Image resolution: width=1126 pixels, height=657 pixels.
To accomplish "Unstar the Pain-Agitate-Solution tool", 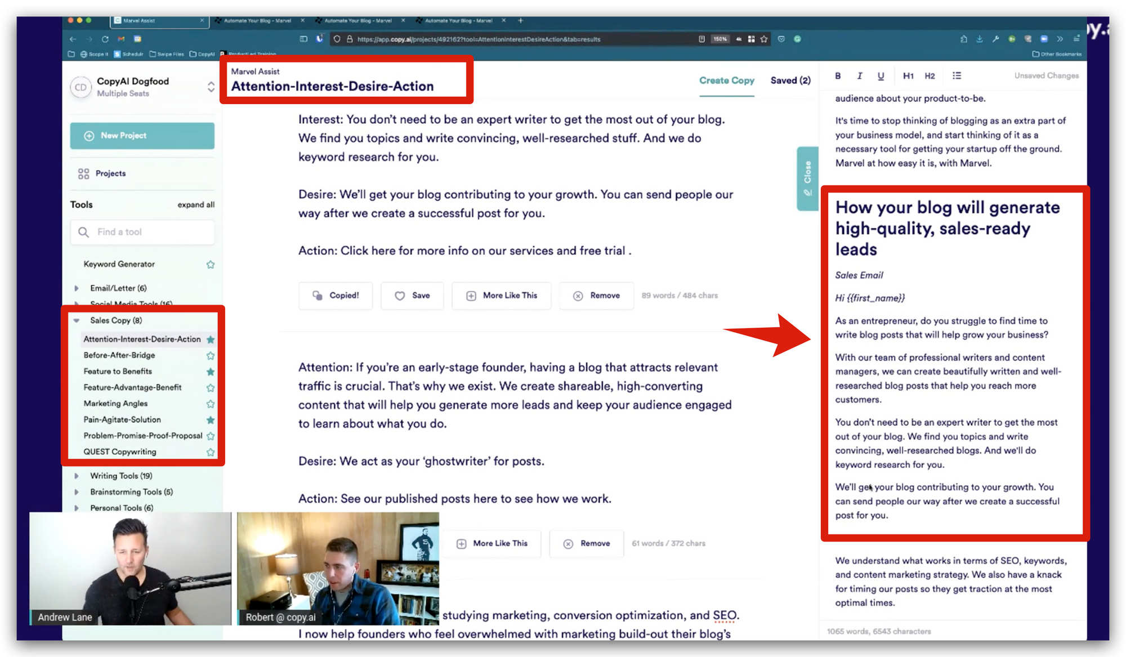I will click(x=211, y=420).
